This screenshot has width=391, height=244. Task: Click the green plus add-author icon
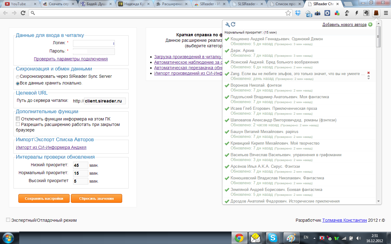coord(370,25)
